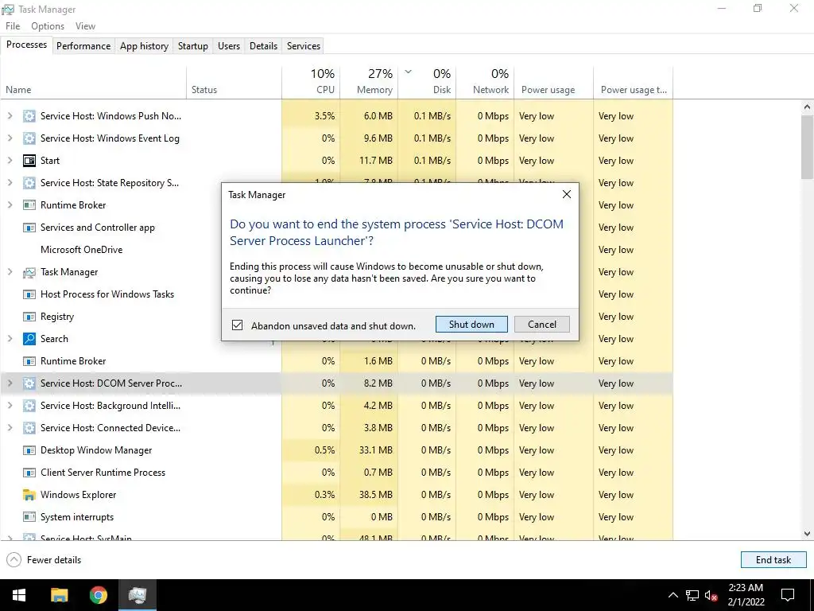Screen dimensions: 814x611
Task: Click the Task Manager taskbar icon
Action: (138, 595)
